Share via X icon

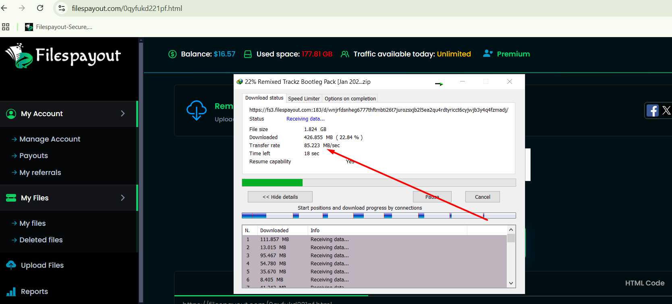pos(666,110)
